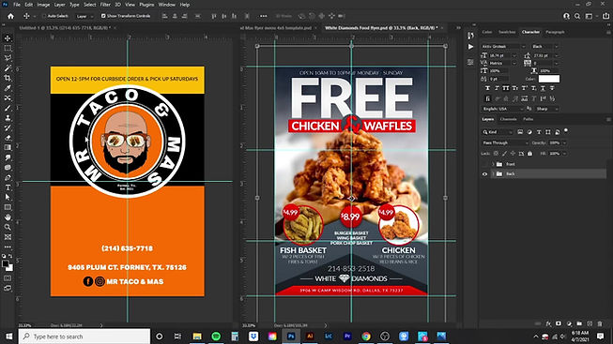Switch to the Untitled-1 document tab
This screenshot has height=344, width=613.
65,28
